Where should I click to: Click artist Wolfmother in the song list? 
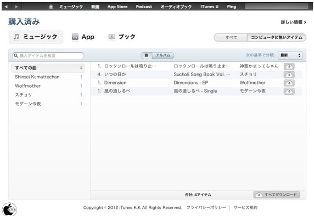coord(253,83)
